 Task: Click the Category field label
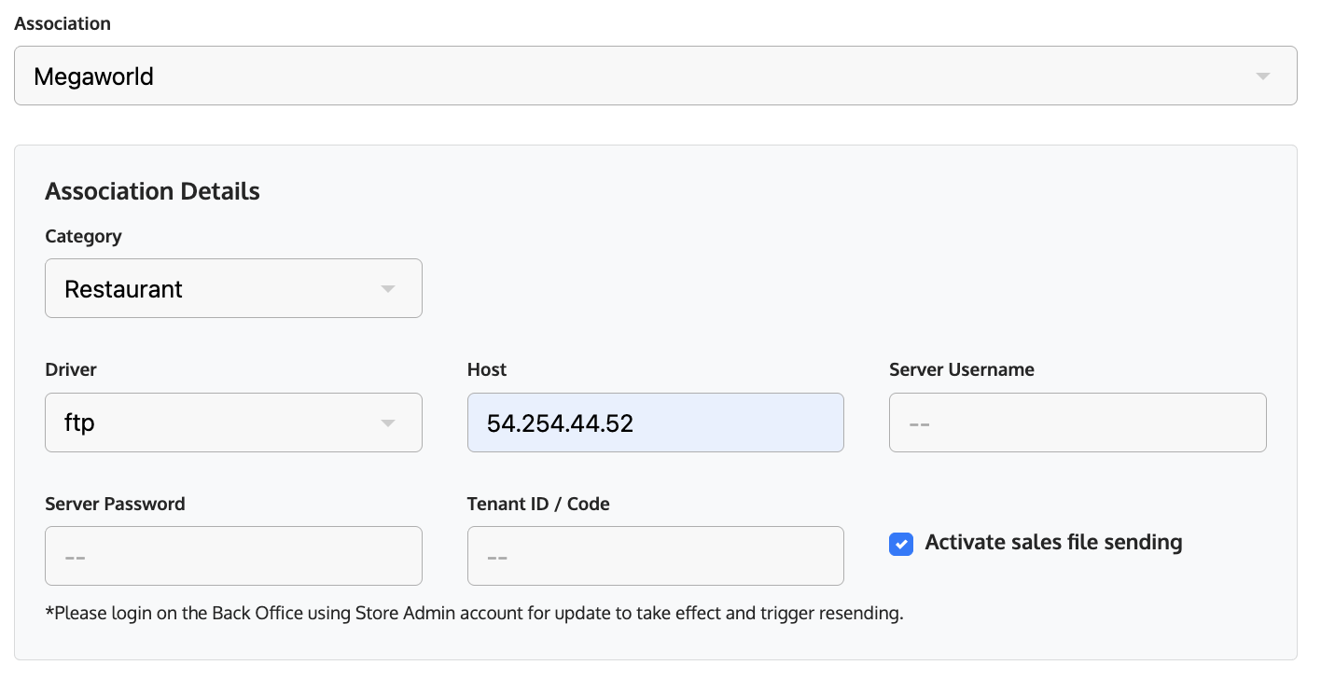point(83,236)
